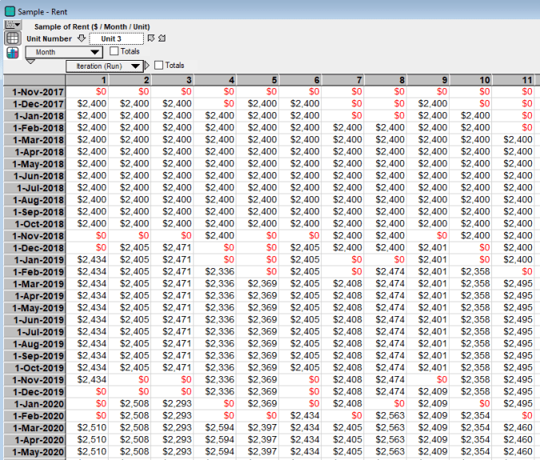The height and width of the screenshot is (460, 540).
Task: Select row header 1-Jan-2018
Action: (34, 116)
